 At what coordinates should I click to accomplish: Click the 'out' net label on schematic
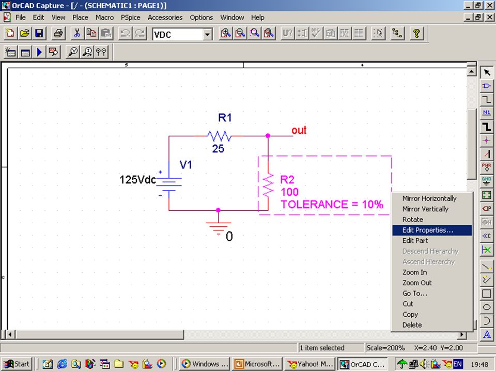tap(299, 130)
